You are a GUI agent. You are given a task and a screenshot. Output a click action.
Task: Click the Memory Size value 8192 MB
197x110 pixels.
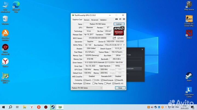click(x=90, y=59)
